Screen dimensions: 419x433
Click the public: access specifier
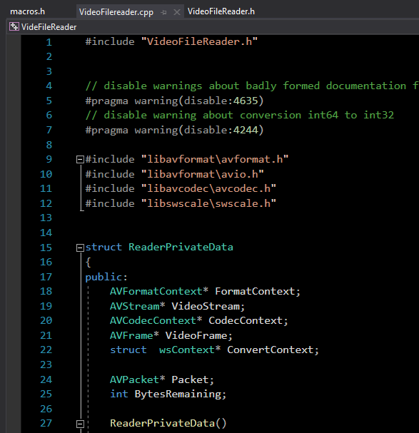point(106,277)
